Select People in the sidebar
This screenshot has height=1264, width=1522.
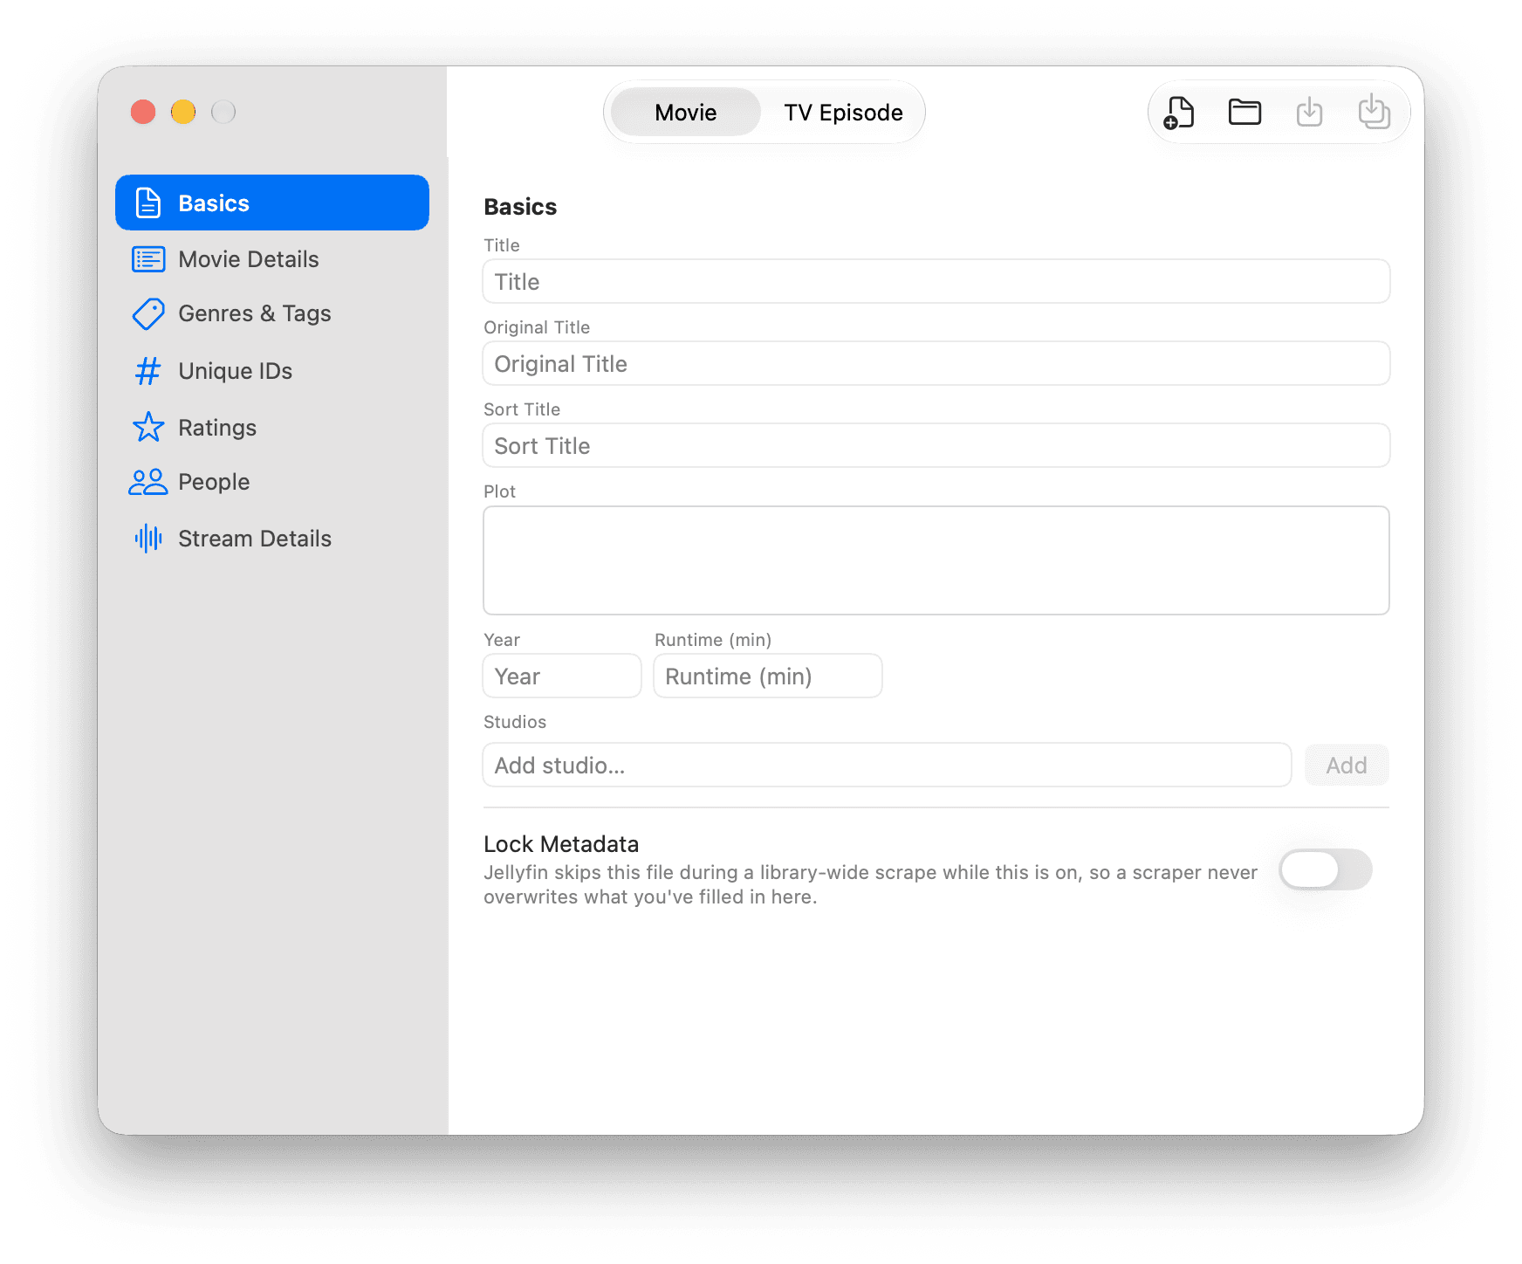pyautogui.click(x=272, y=482)
